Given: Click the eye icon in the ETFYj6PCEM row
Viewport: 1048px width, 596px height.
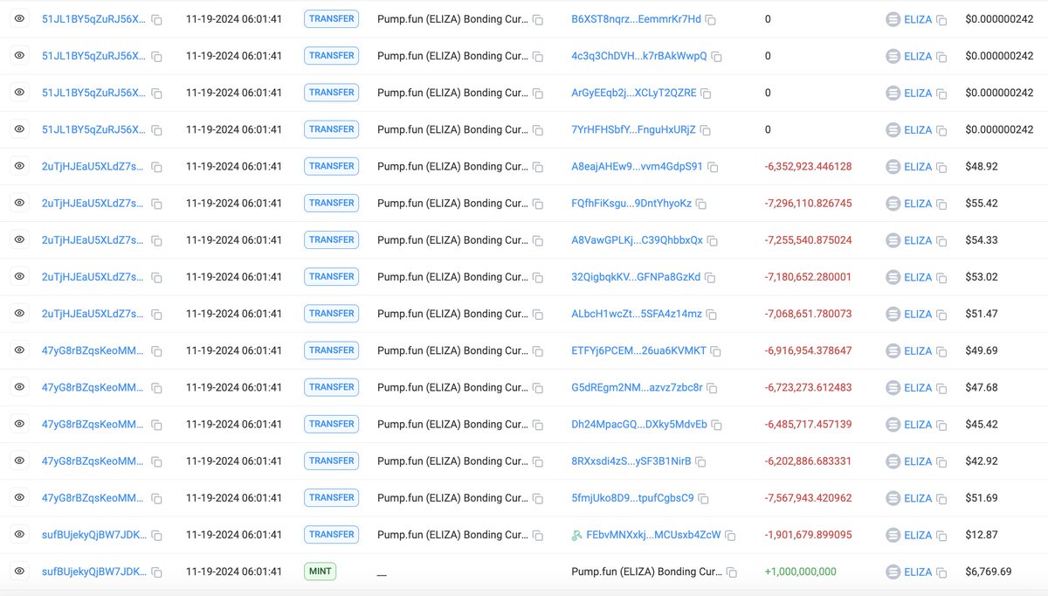Looking at the screenshot, I should click(x=18, y=350).
